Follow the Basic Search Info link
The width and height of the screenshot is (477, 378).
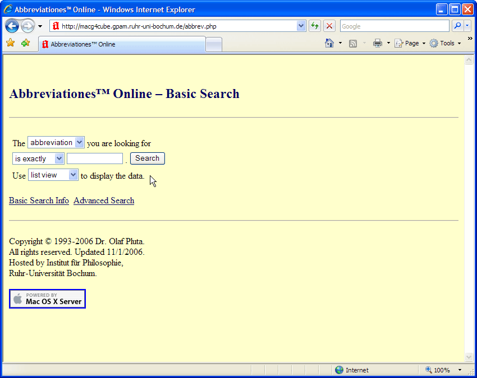pos(39,200)
